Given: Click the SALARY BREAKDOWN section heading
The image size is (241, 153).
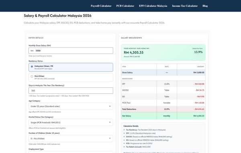Looking at the screenshot, I should coord(131,38).
